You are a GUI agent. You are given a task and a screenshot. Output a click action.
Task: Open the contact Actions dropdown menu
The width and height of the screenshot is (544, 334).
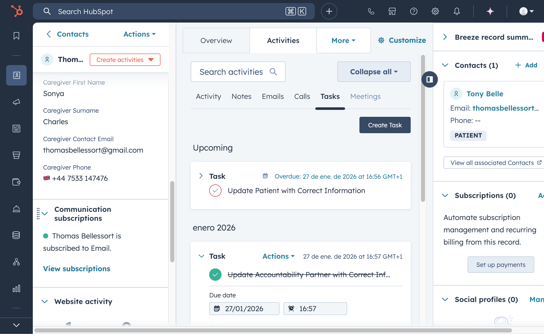click(140, 34)
